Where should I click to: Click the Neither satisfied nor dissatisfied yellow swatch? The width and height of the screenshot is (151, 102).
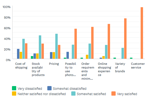pos(14,93)
